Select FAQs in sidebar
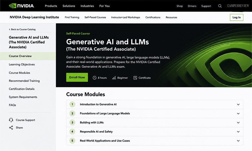 [12, 105]
